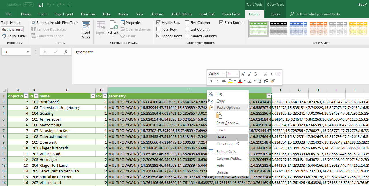
Task: Open Insert Slicer tool
Action: (86, 30)
